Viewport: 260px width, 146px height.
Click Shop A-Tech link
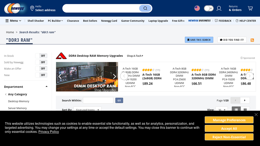(135, 56)
